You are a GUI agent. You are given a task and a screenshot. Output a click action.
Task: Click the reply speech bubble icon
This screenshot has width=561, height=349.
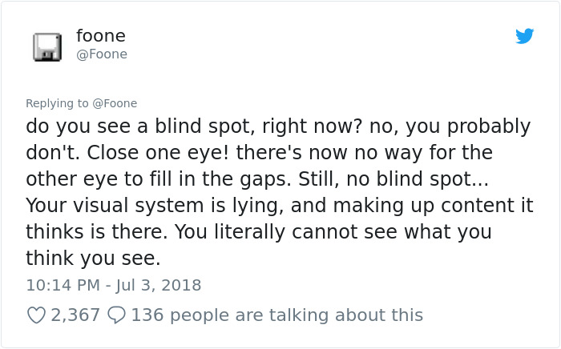click(117, 315)
